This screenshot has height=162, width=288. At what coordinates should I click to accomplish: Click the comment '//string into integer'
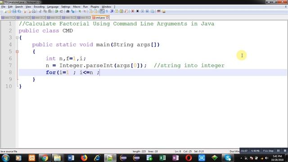point(189,65)
